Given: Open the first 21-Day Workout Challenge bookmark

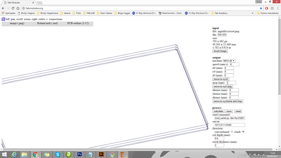Looking at the screenshot, I should pos(144,13).
